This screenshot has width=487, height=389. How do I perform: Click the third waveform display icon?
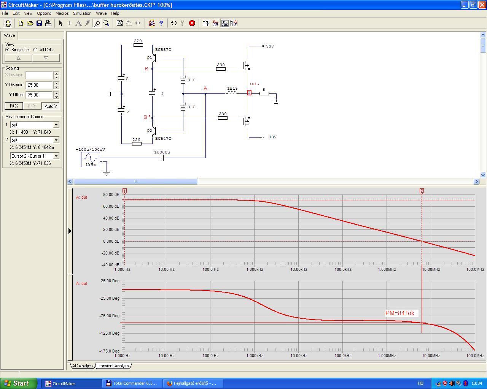click(x=224, y=23)
